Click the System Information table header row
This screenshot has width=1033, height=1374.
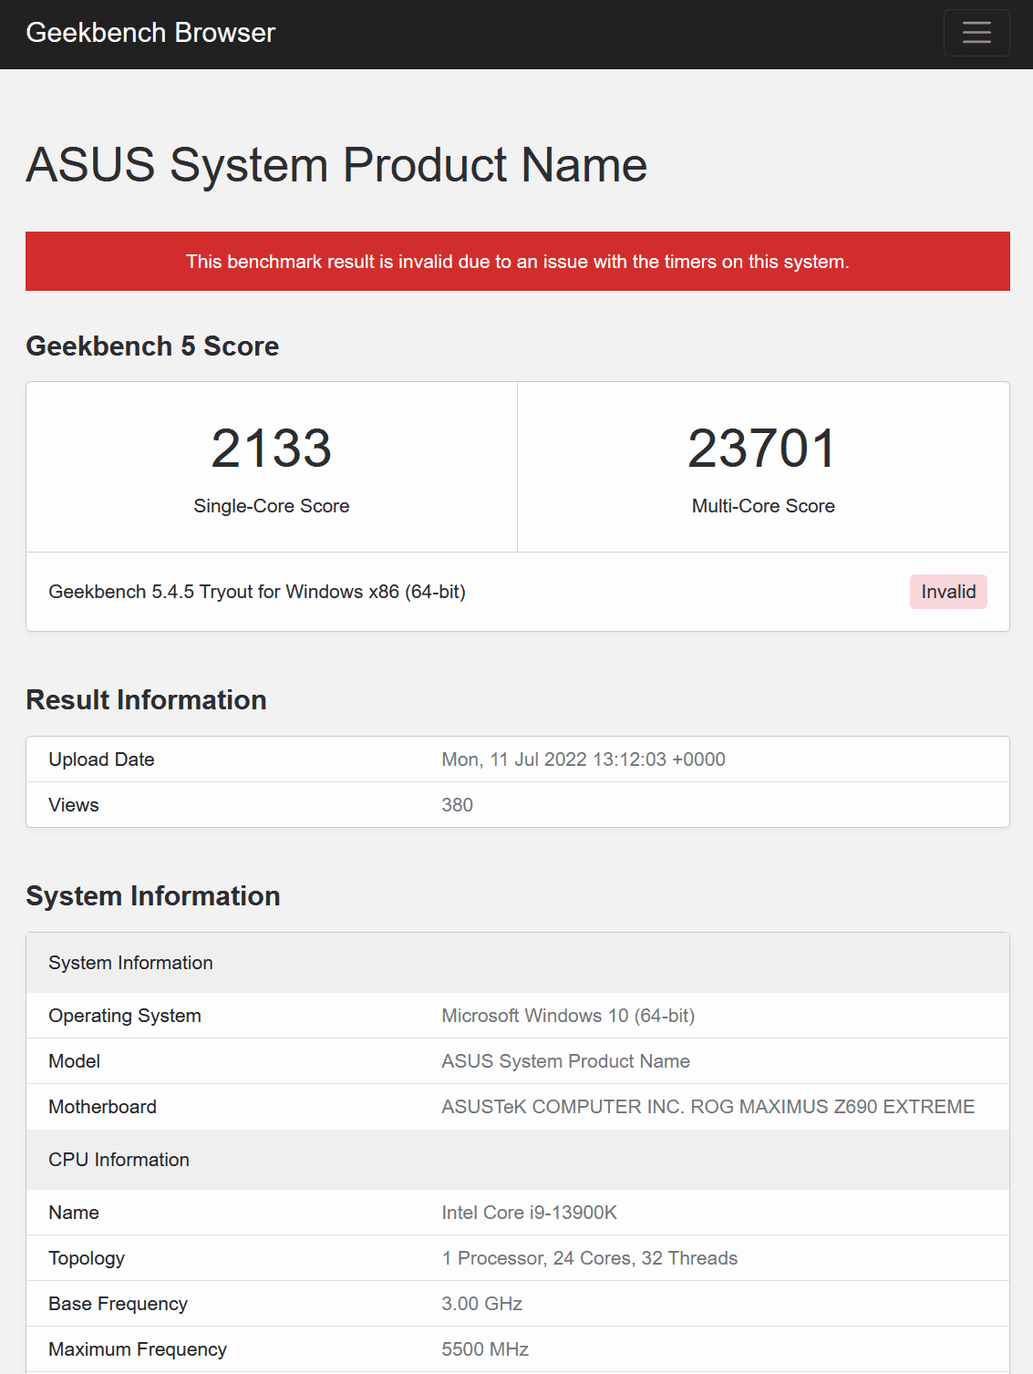pos(518,963)
